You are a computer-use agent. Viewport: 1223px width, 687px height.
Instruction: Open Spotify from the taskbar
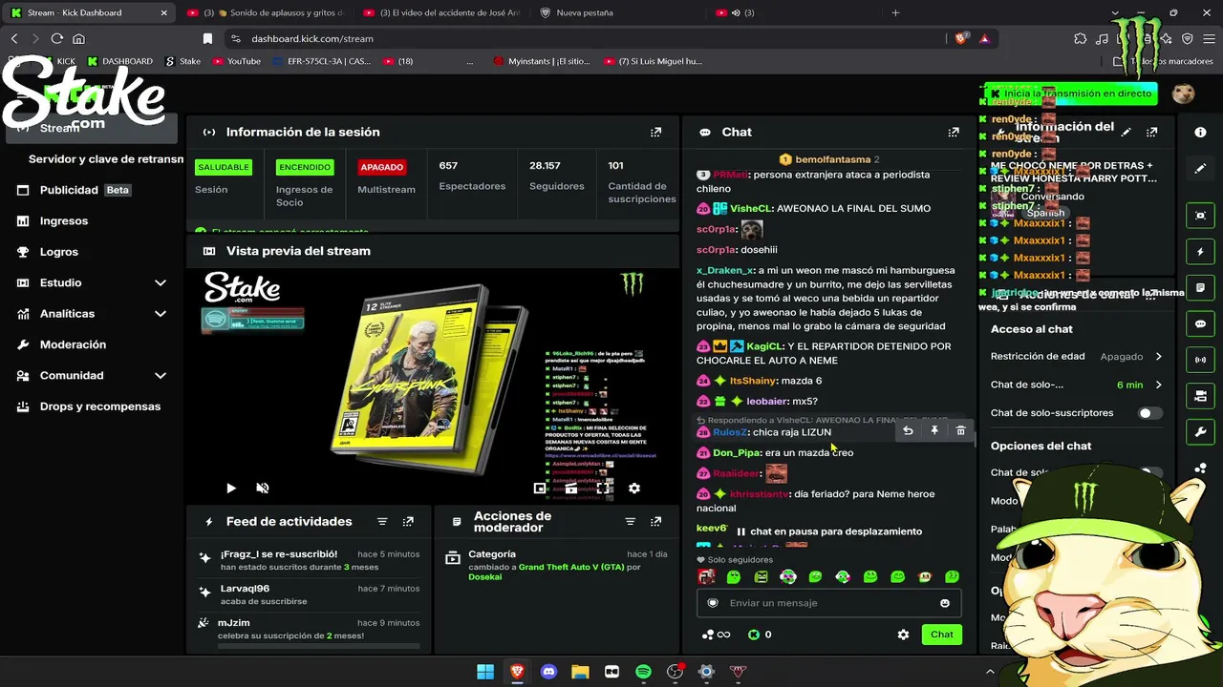643,672
